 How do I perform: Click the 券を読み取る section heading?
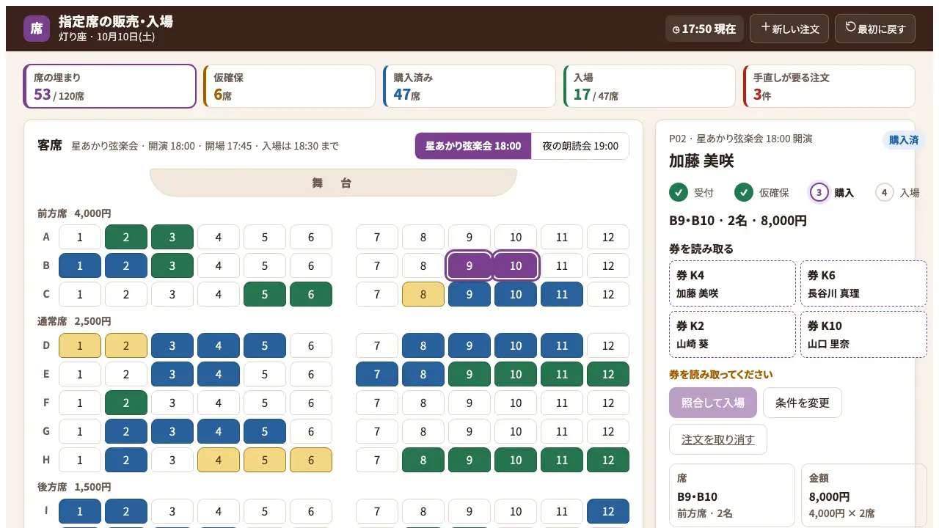(701, 249)
